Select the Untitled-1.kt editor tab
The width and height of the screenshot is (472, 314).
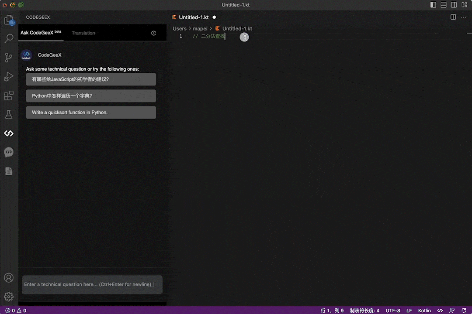coord(194,17)
